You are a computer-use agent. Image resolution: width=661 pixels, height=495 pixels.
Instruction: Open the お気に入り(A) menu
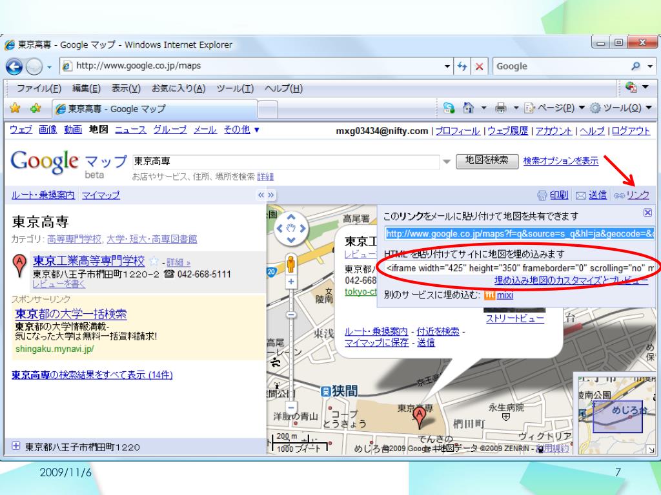point(178,88)
